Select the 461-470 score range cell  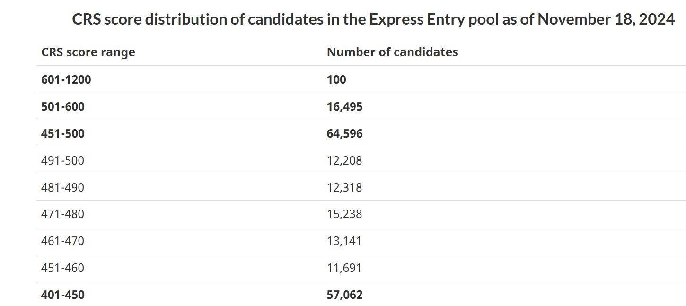pos(62,241)
